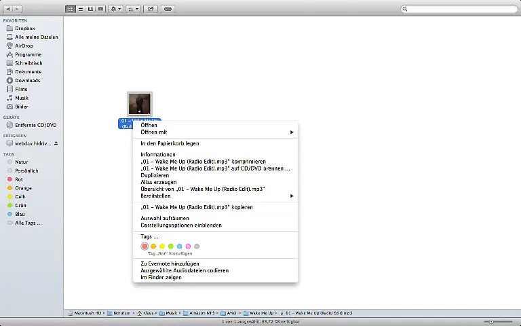This screenshot has width=521, height=326.
Task: Expand the Bereitstellen submenu
Action: [x=215, y=196]
